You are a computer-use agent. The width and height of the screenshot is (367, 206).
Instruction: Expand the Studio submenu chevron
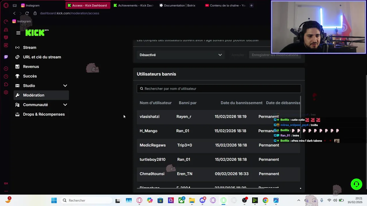(x=65, y=86)
